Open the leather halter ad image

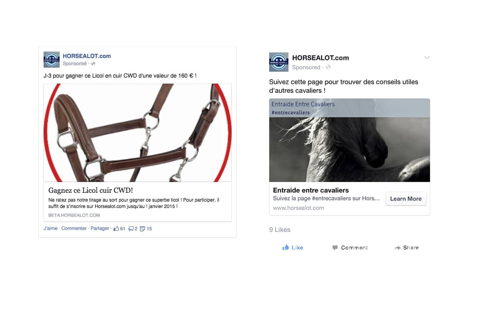coord(138,133)
